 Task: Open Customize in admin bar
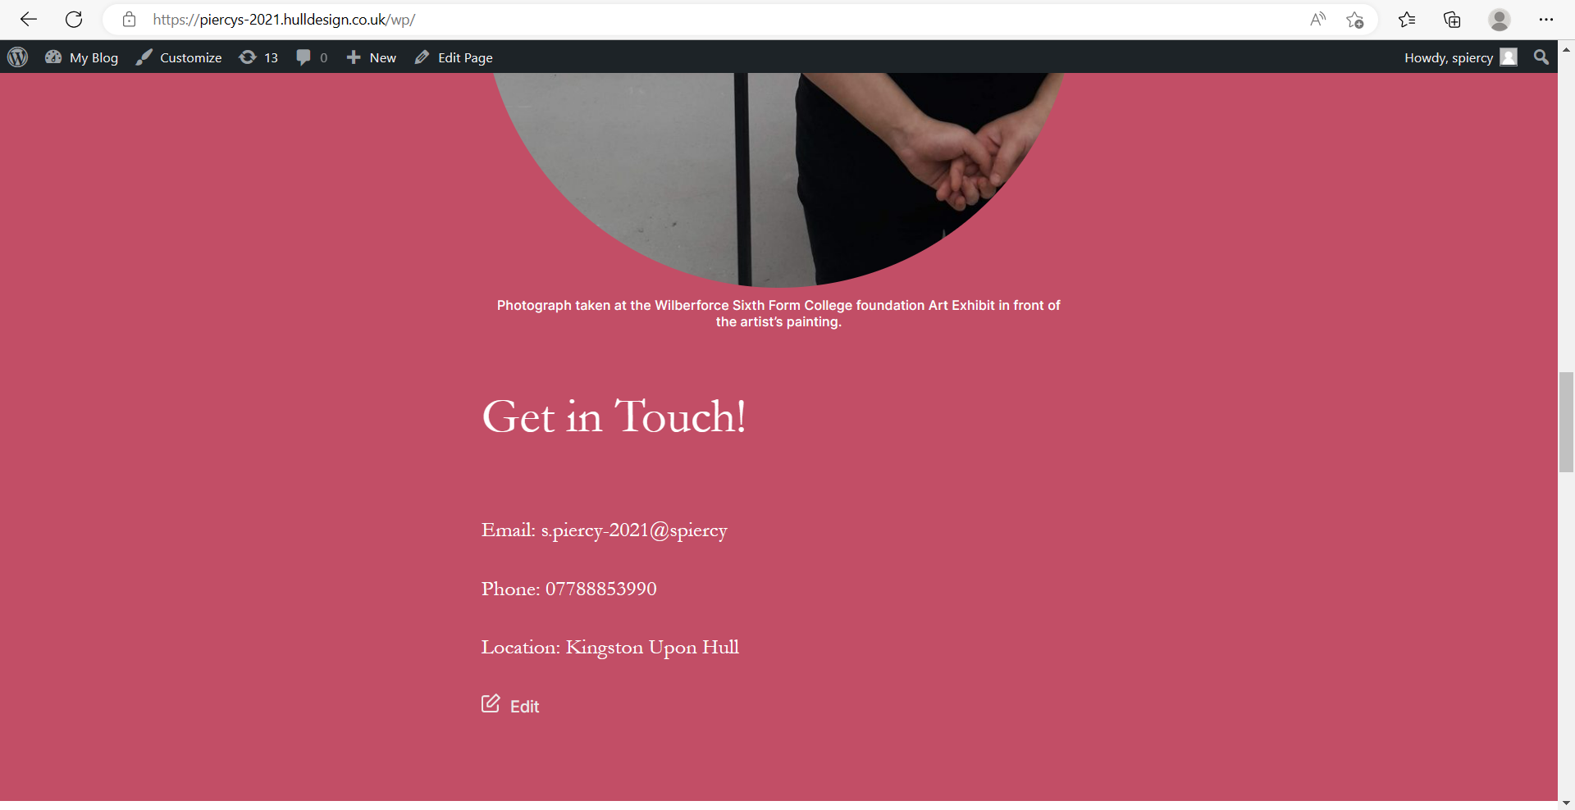pos(179,57)
